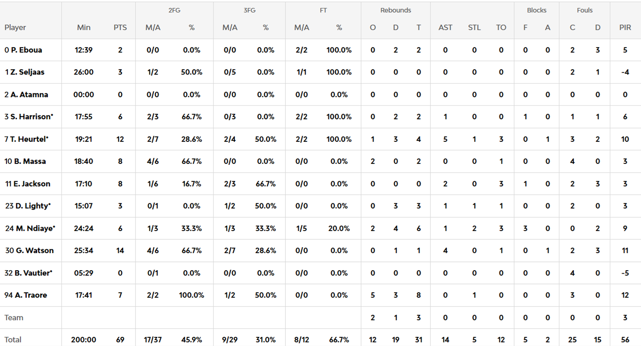
Task: Click the Fouls group header
Action: (x=585, y=10)
